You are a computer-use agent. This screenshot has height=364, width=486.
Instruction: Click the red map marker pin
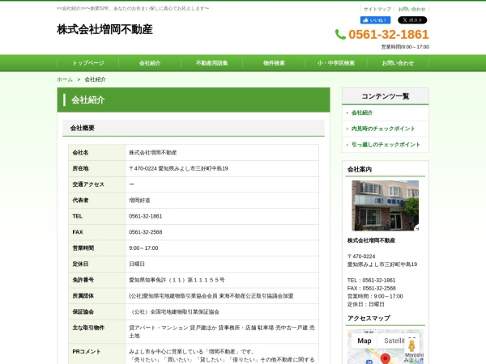tap(385, 359)
